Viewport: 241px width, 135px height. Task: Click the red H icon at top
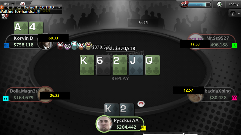[x=22, y=3]
